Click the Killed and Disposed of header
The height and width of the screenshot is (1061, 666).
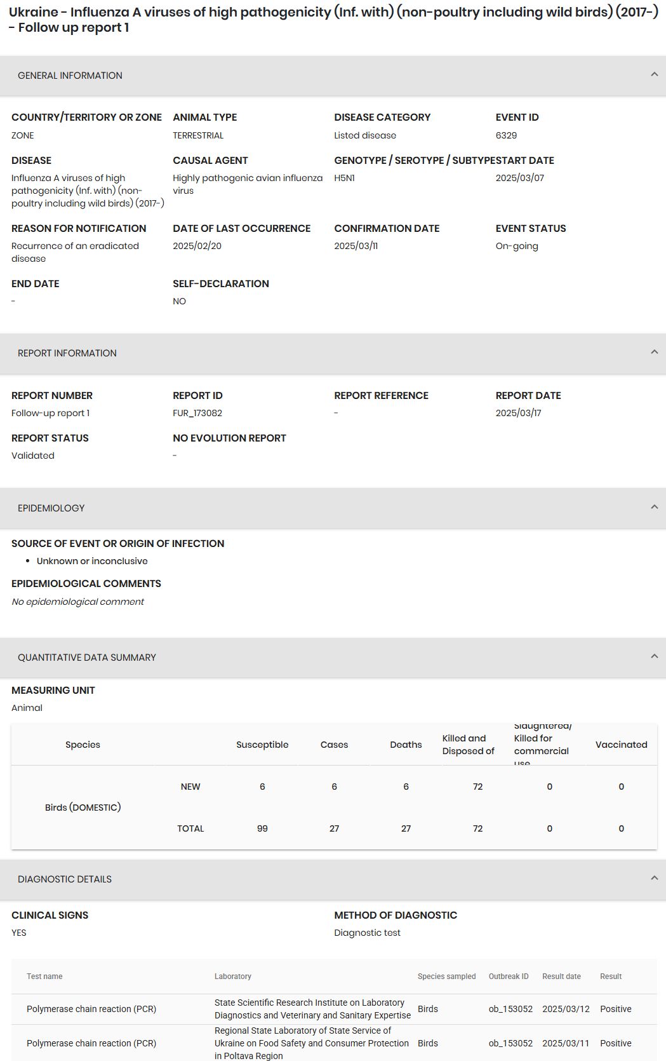click(x=469, y=745)
